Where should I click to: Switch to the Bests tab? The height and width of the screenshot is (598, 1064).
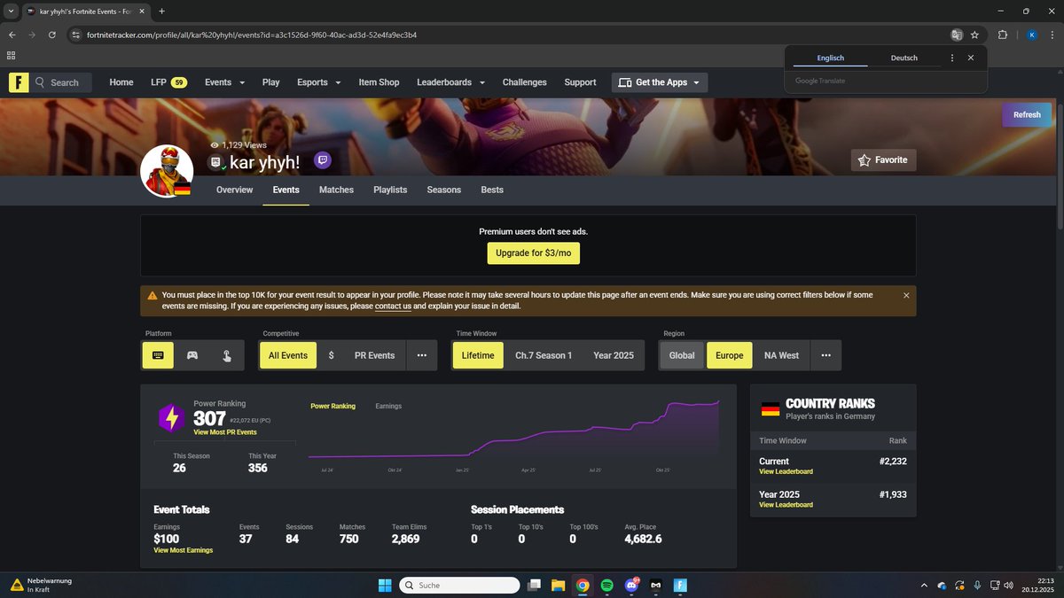[492, 190]
